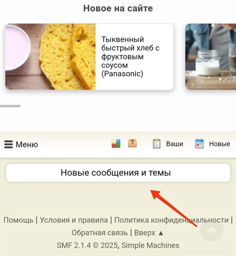Open Политика конфиденциальности link
Viewport: 236px width, 256px height.
pyautogui.click(x=171, y=220)
